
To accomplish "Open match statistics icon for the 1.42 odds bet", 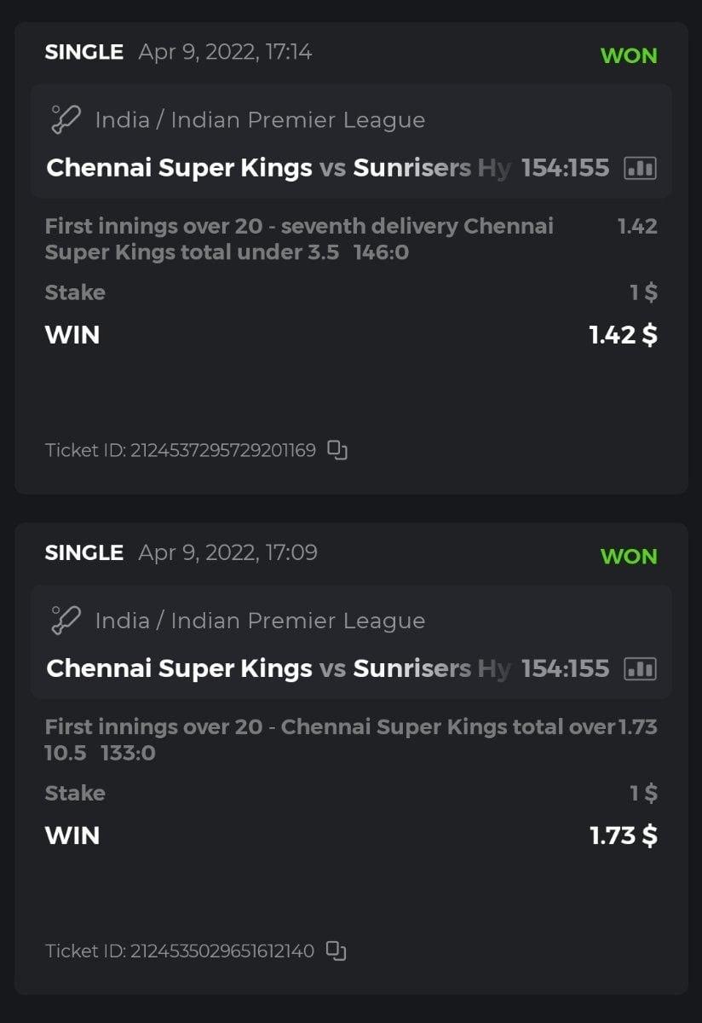I will coord(641,168).
